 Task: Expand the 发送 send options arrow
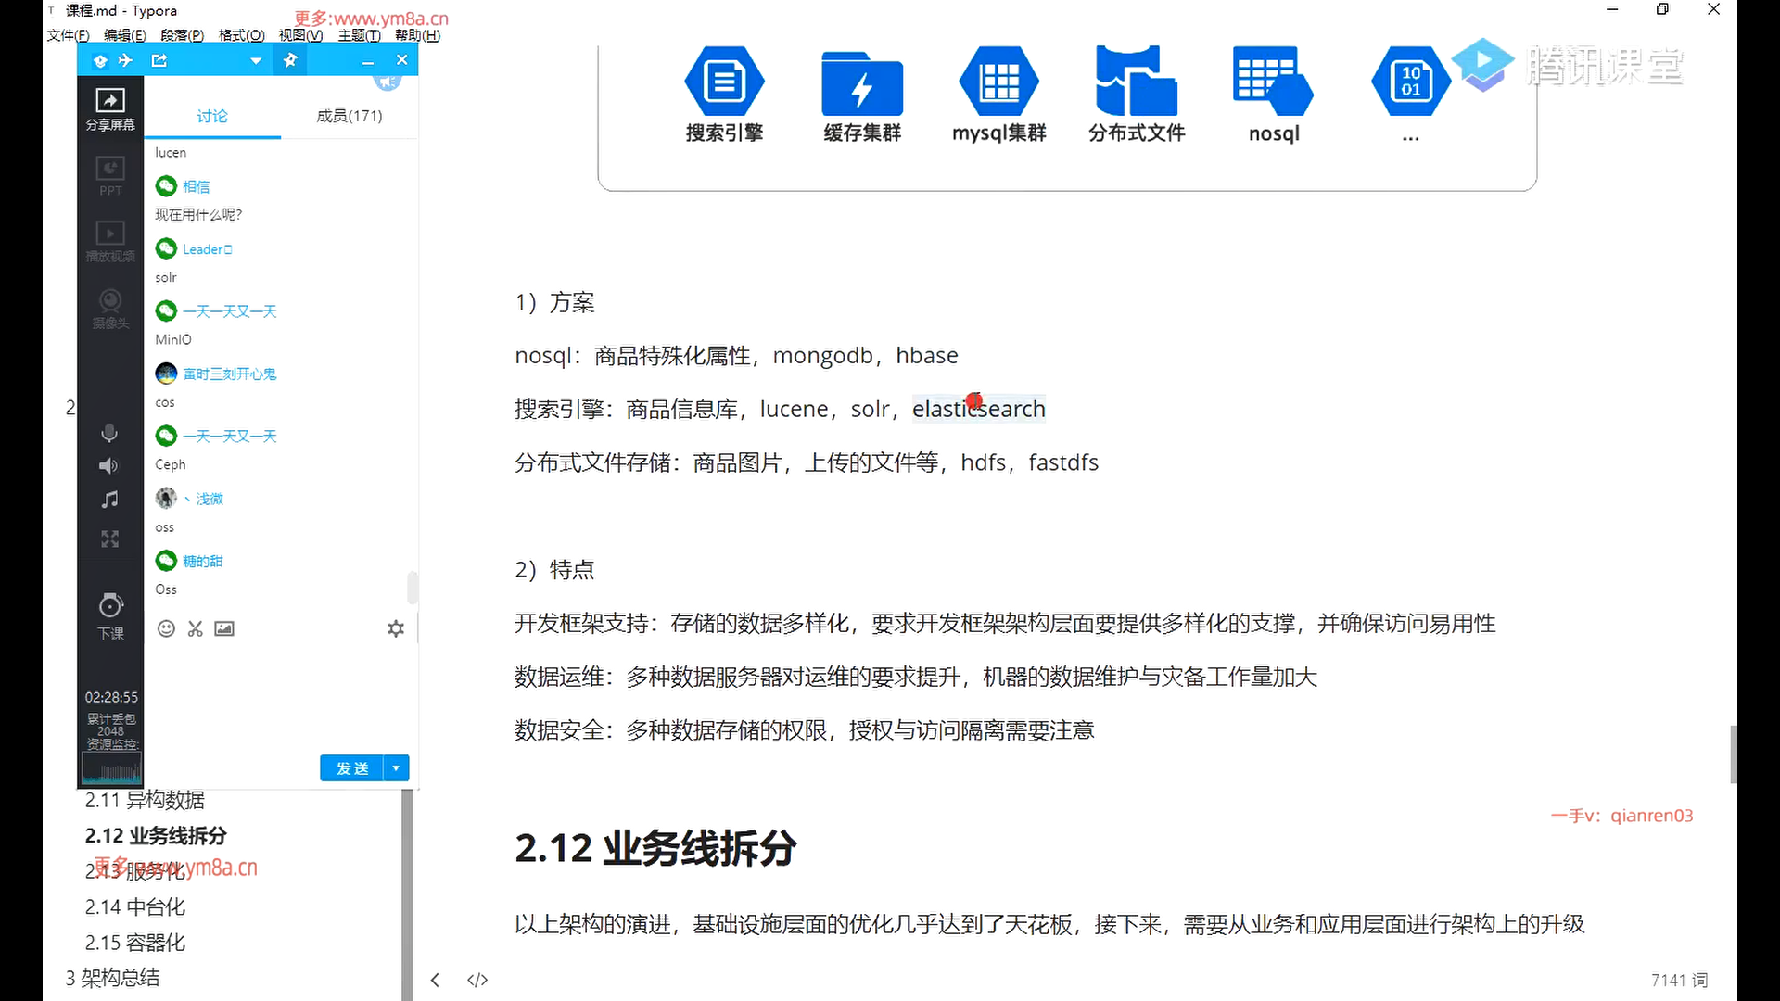(397, 767)
